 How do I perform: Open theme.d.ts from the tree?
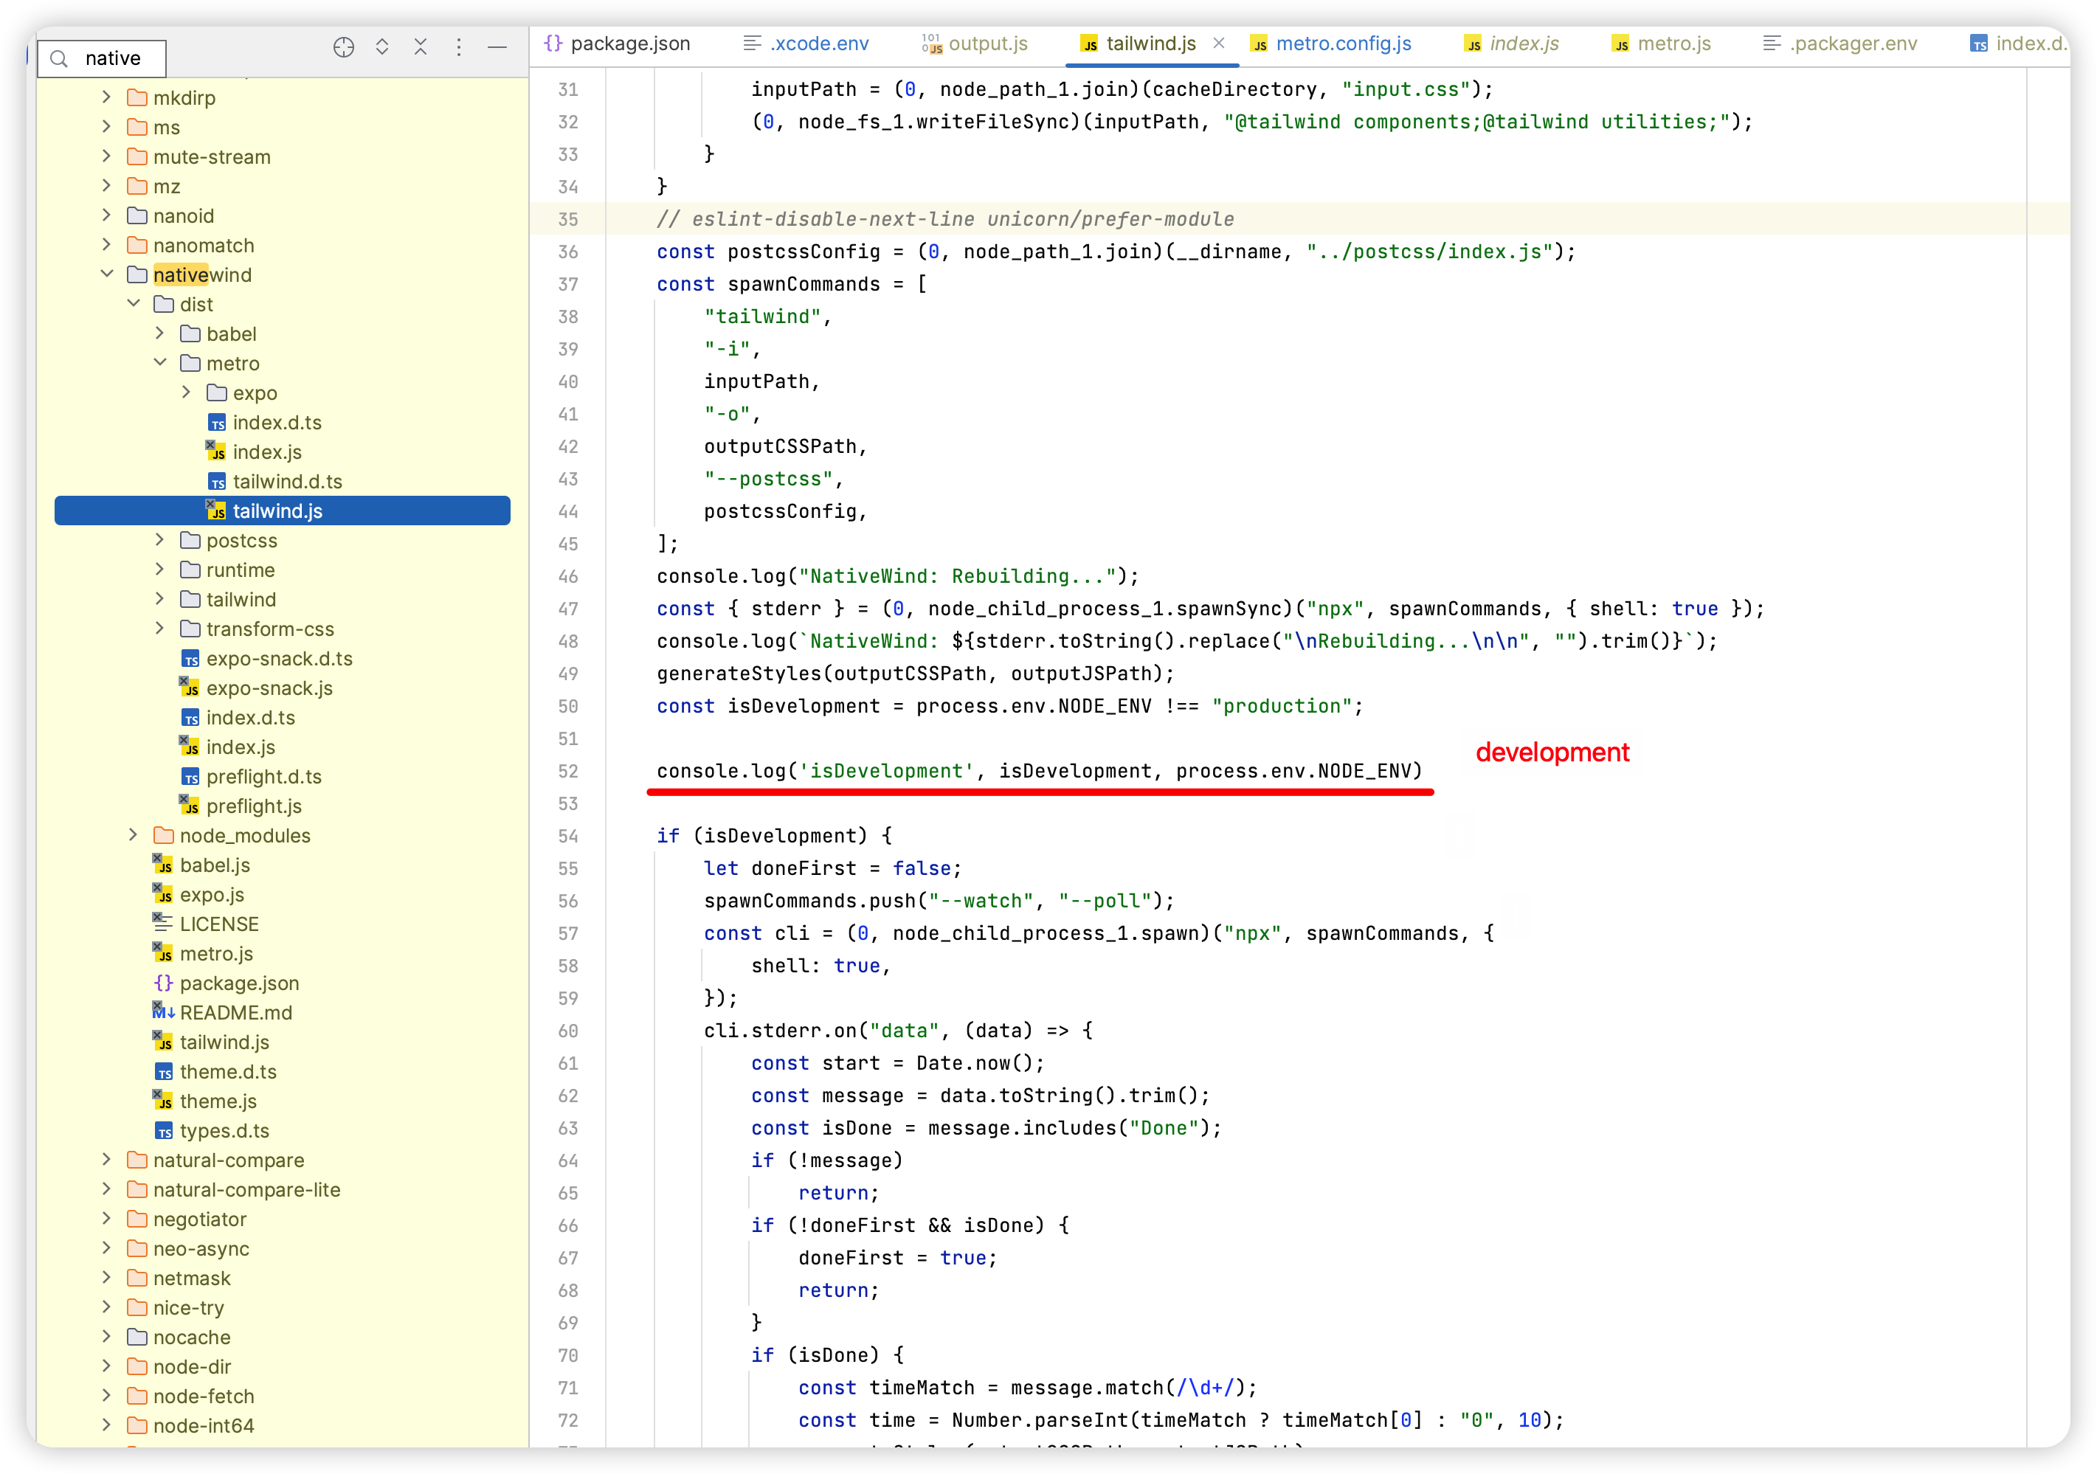tap(228, 1071)
